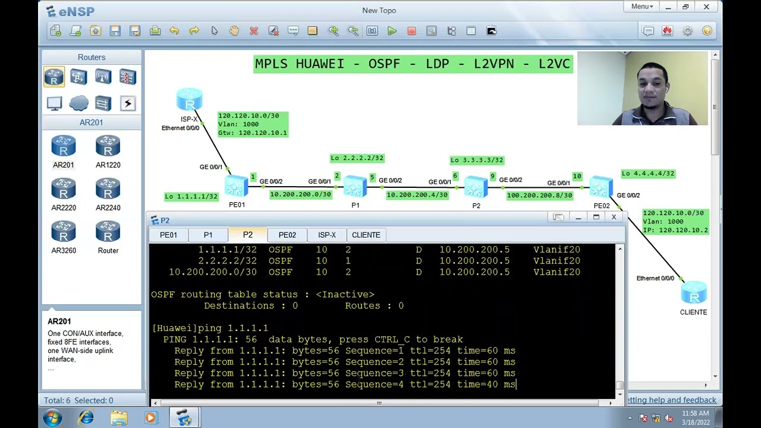761x428 pixels.
Task: Open the Menu dropdown in the title bar
Action: click(x=641, y=7)
